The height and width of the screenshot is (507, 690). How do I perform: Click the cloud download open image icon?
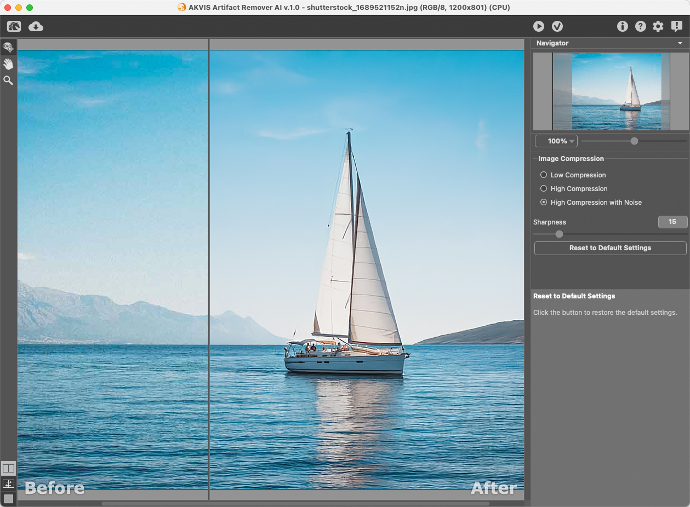36,26
